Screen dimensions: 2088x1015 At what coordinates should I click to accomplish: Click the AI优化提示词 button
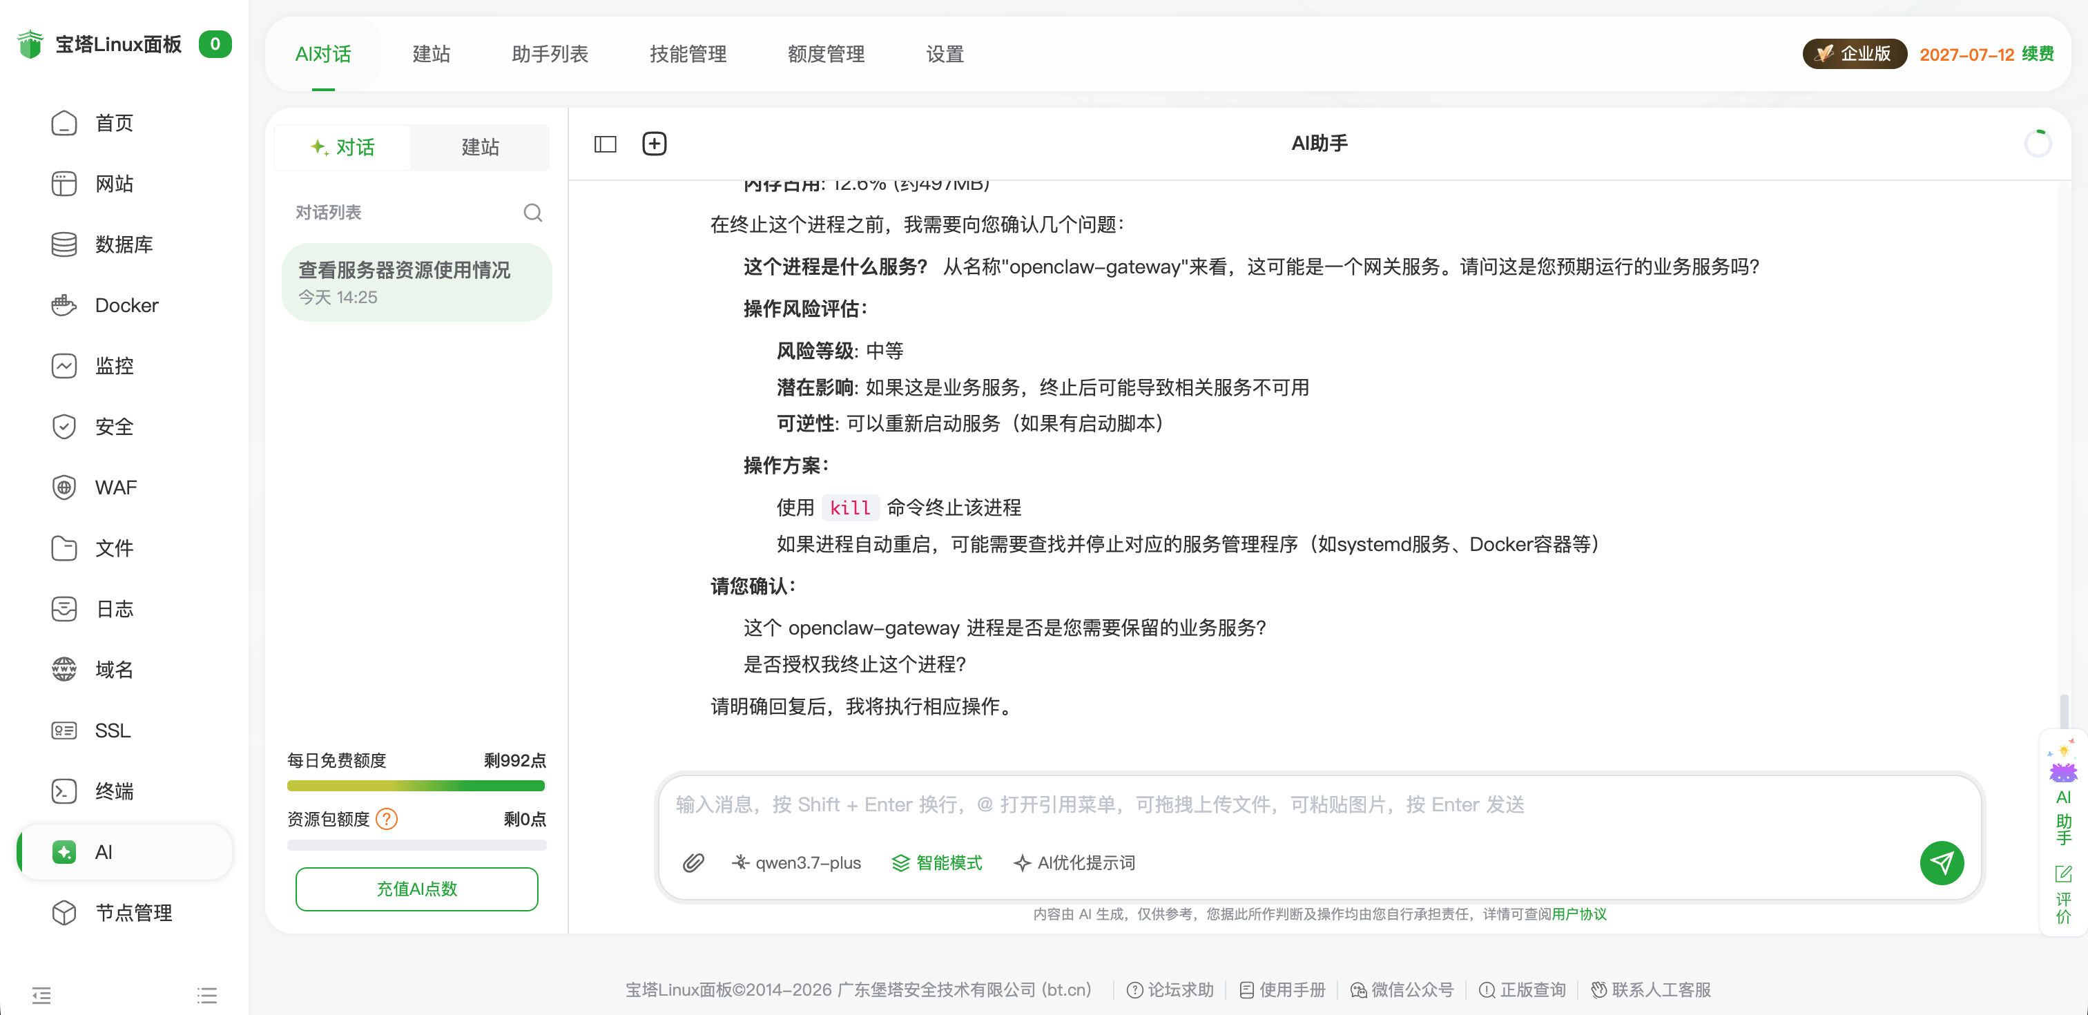click(x=1074, y=863)
